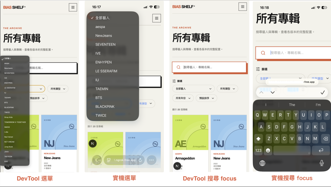The width and height of the screenshot is (331, 187).
Task: Tap the globe language key
Action: (262, 163)
